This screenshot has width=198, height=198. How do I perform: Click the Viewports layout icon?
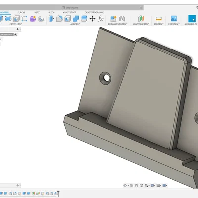coord(164,186)
